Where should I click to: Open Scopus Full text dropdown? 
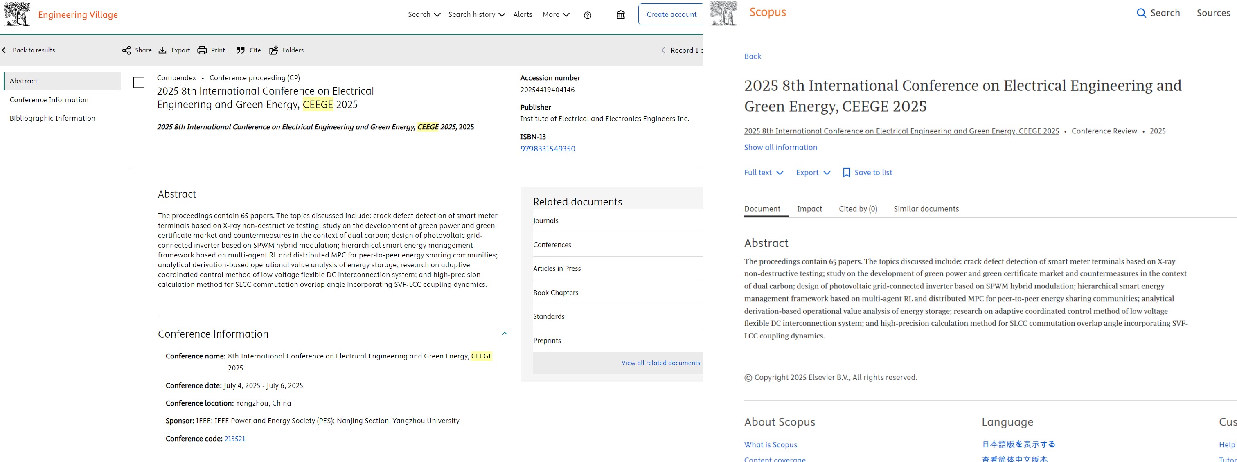click(764, 172)
